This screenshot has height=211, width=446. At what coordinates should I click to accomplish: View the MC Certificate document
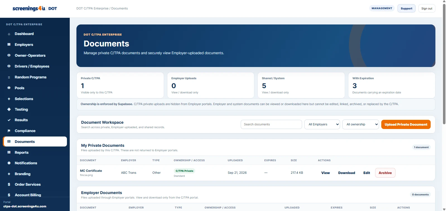point(326,173)
